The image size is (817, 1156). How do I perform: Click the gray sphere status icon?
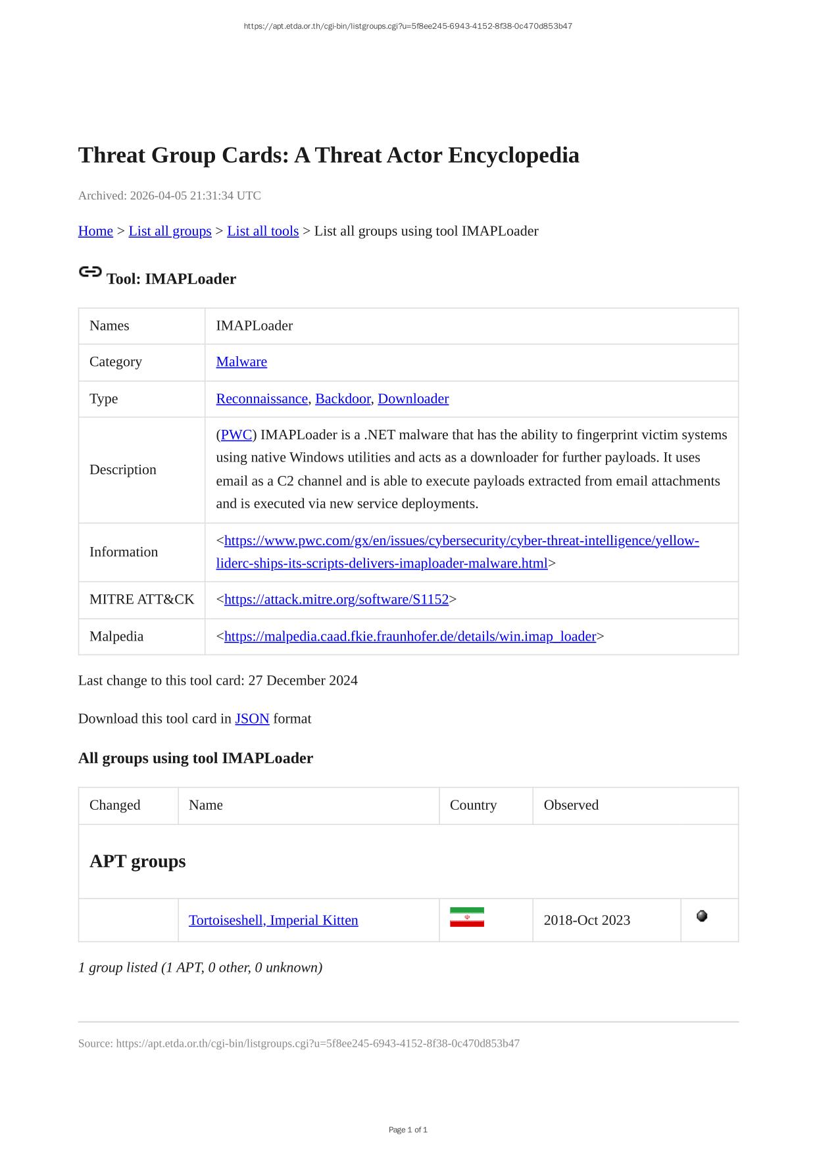point(701,916)
